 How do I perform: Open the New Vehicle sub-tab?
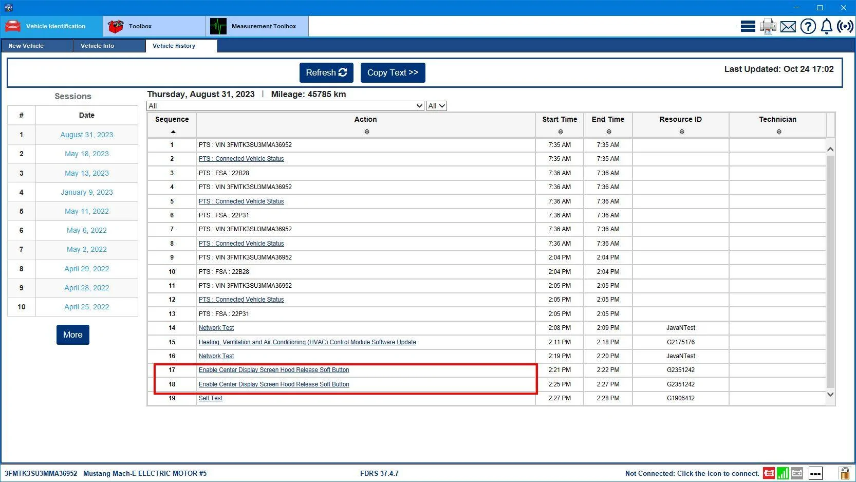point(37,46)
